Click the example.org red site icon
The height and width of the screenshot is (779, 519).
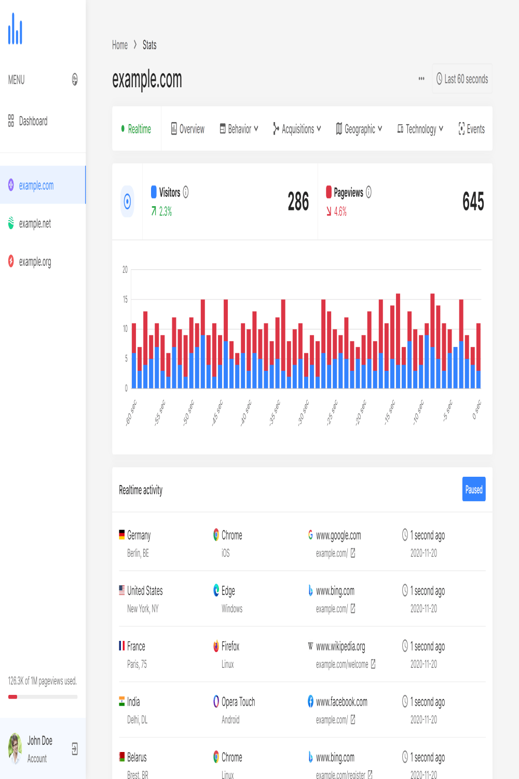pyautogui.click(x=11, y=261)
